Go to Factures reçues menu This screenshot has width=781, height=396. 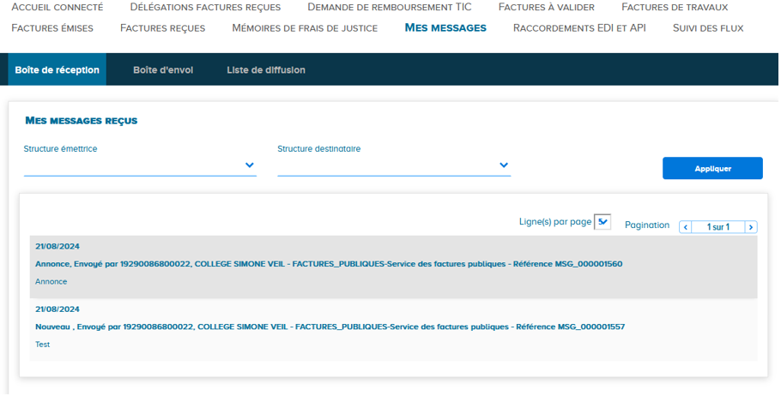coord(162,28)
